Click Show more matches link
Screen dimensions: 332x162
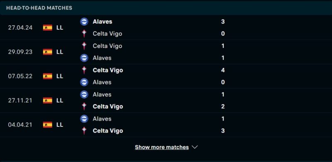(x=162, y=147)
